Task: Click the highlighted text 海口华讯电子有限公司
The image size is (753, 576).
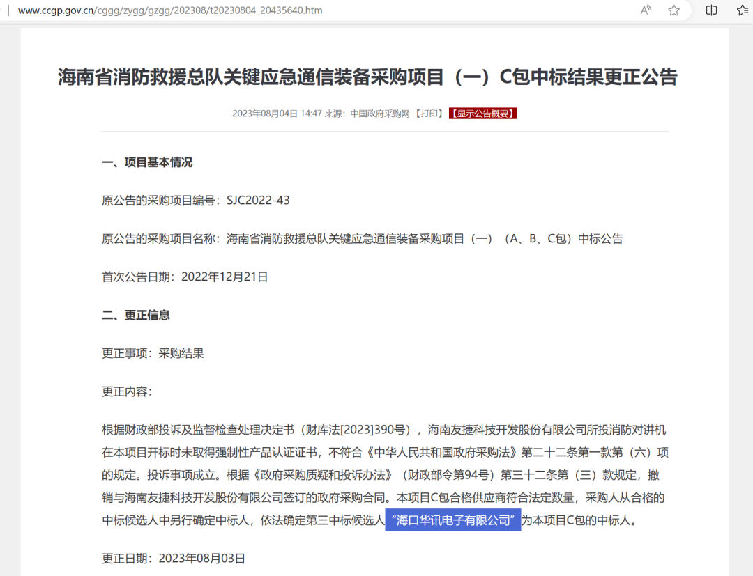Action: [453, 520]
